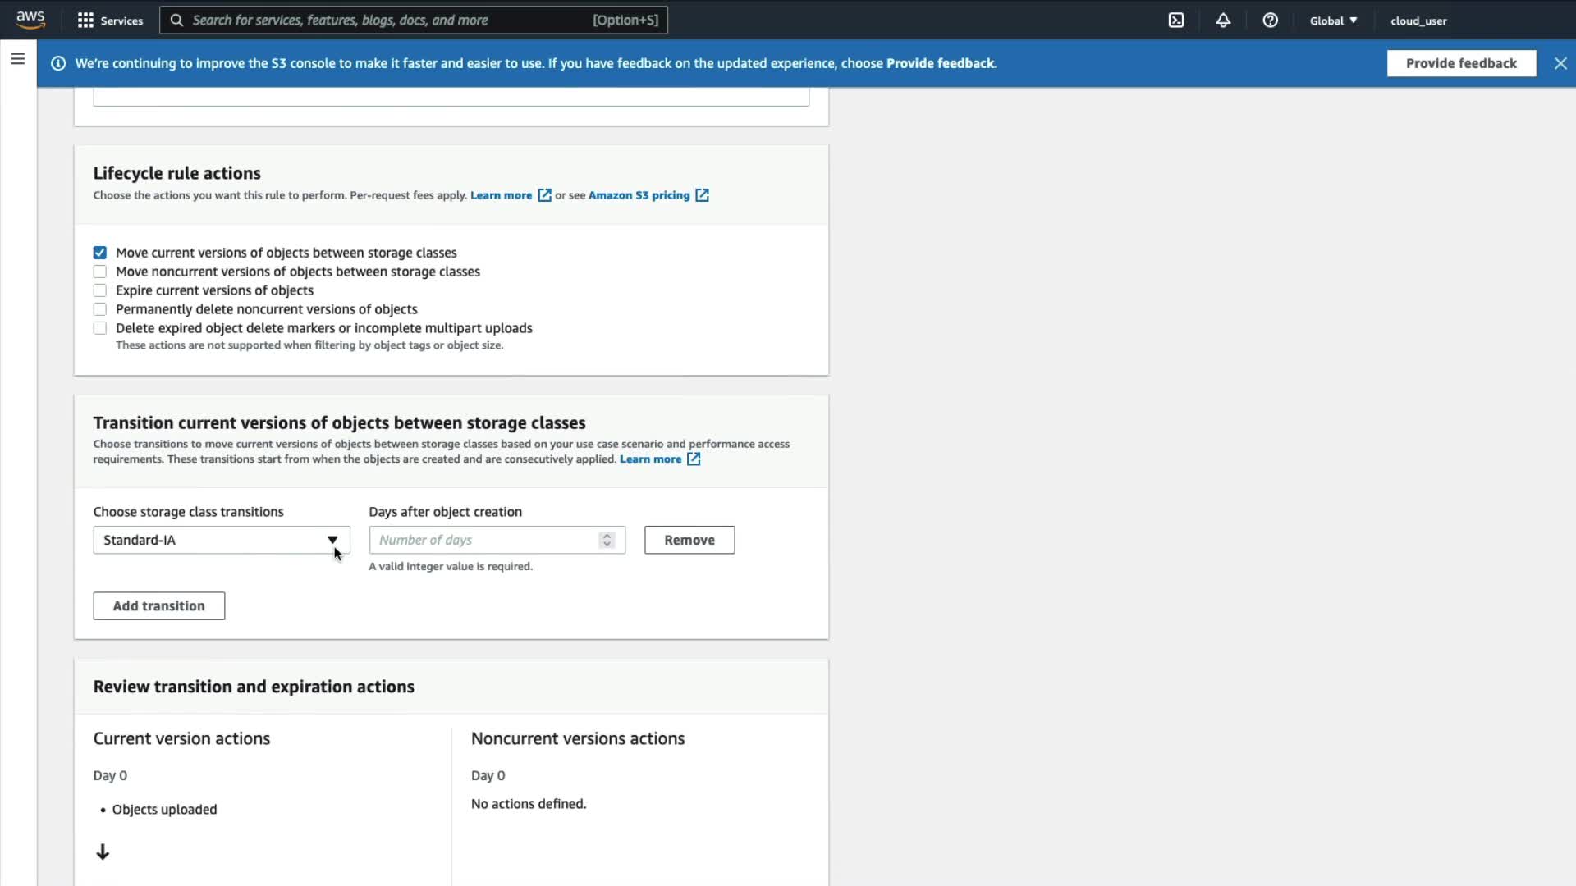This screenshot has height=886, width=1576.
Task: Open the help question-mark icon
Action: click(1270, 21)
